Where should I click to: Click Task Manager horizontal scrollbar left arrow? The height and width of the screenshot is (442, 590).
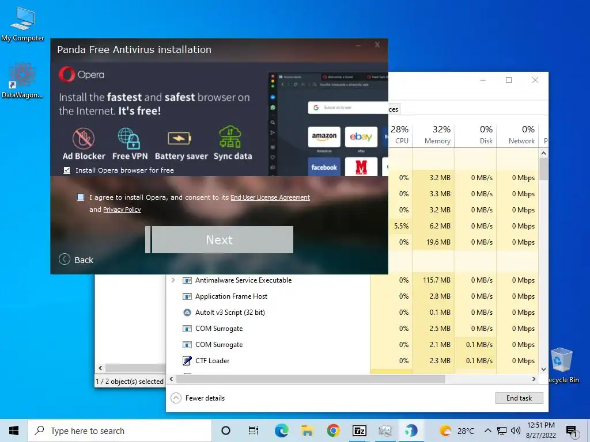[x=171, y=379]
